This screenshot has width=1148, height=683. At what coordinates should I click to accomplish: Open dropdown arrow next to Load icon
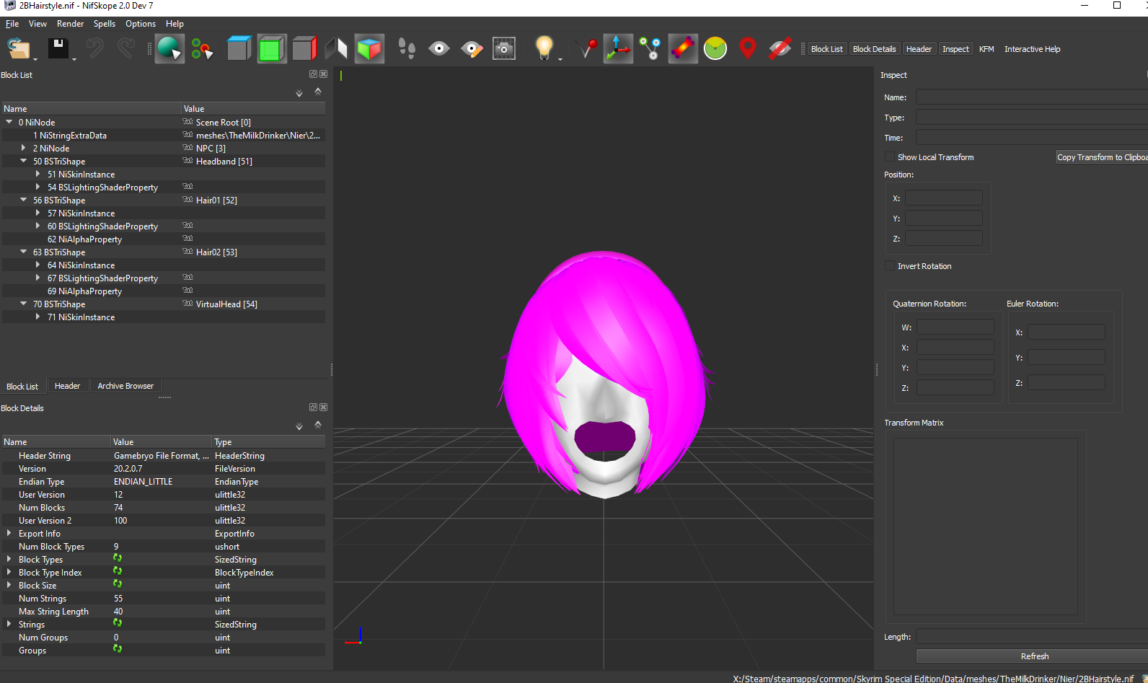(x=35, y=58)
